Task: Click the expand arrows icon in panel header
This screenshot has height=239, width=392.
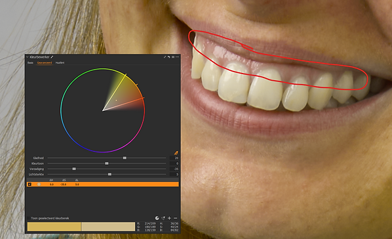Action: coord(165,57)
